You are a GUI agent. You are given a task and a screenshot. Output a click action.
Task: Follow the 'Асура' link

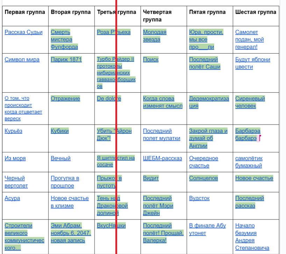[12, 198]
